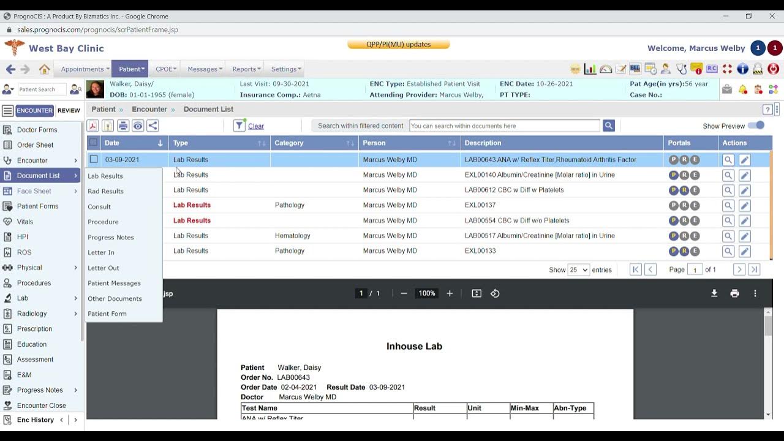This screenshot has height=441, width=784.
Task: Expand the Radiology submenu arrow
Action: point(76,314)
